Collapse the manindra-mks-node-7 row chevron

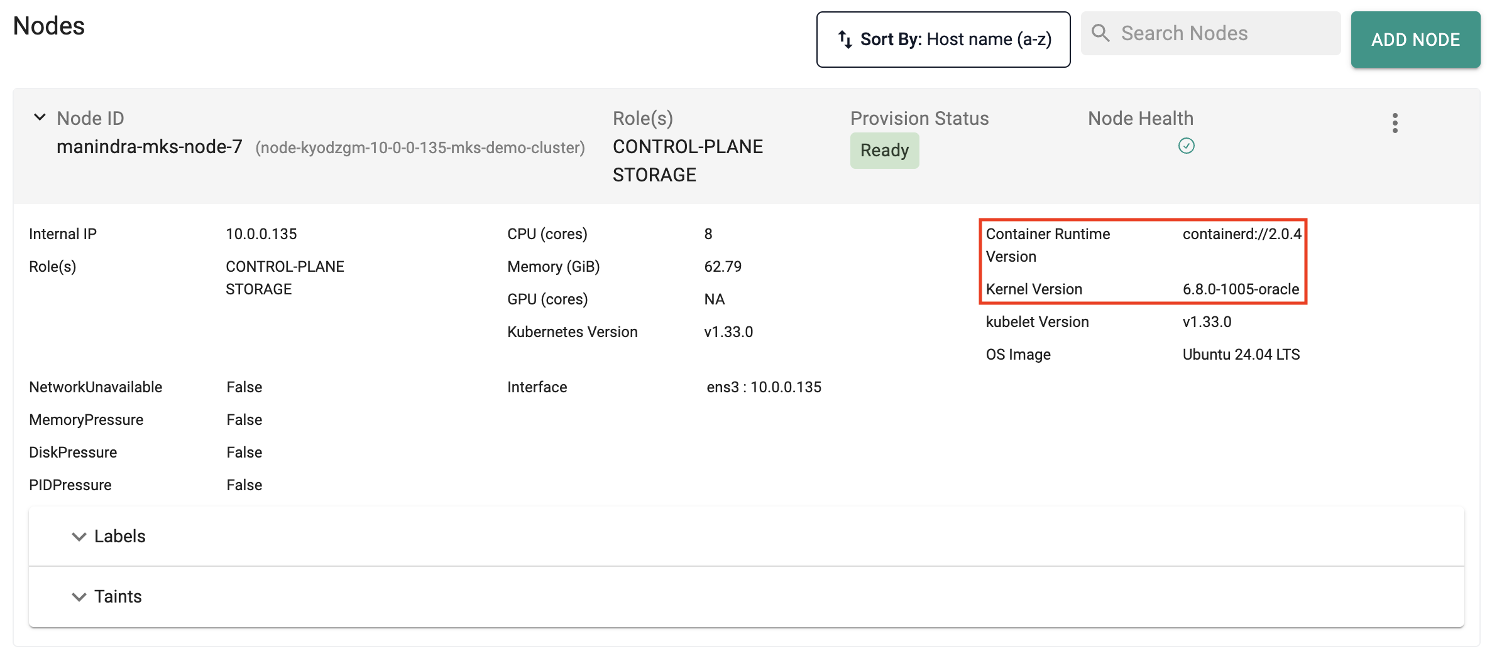[x=40, y=117]
